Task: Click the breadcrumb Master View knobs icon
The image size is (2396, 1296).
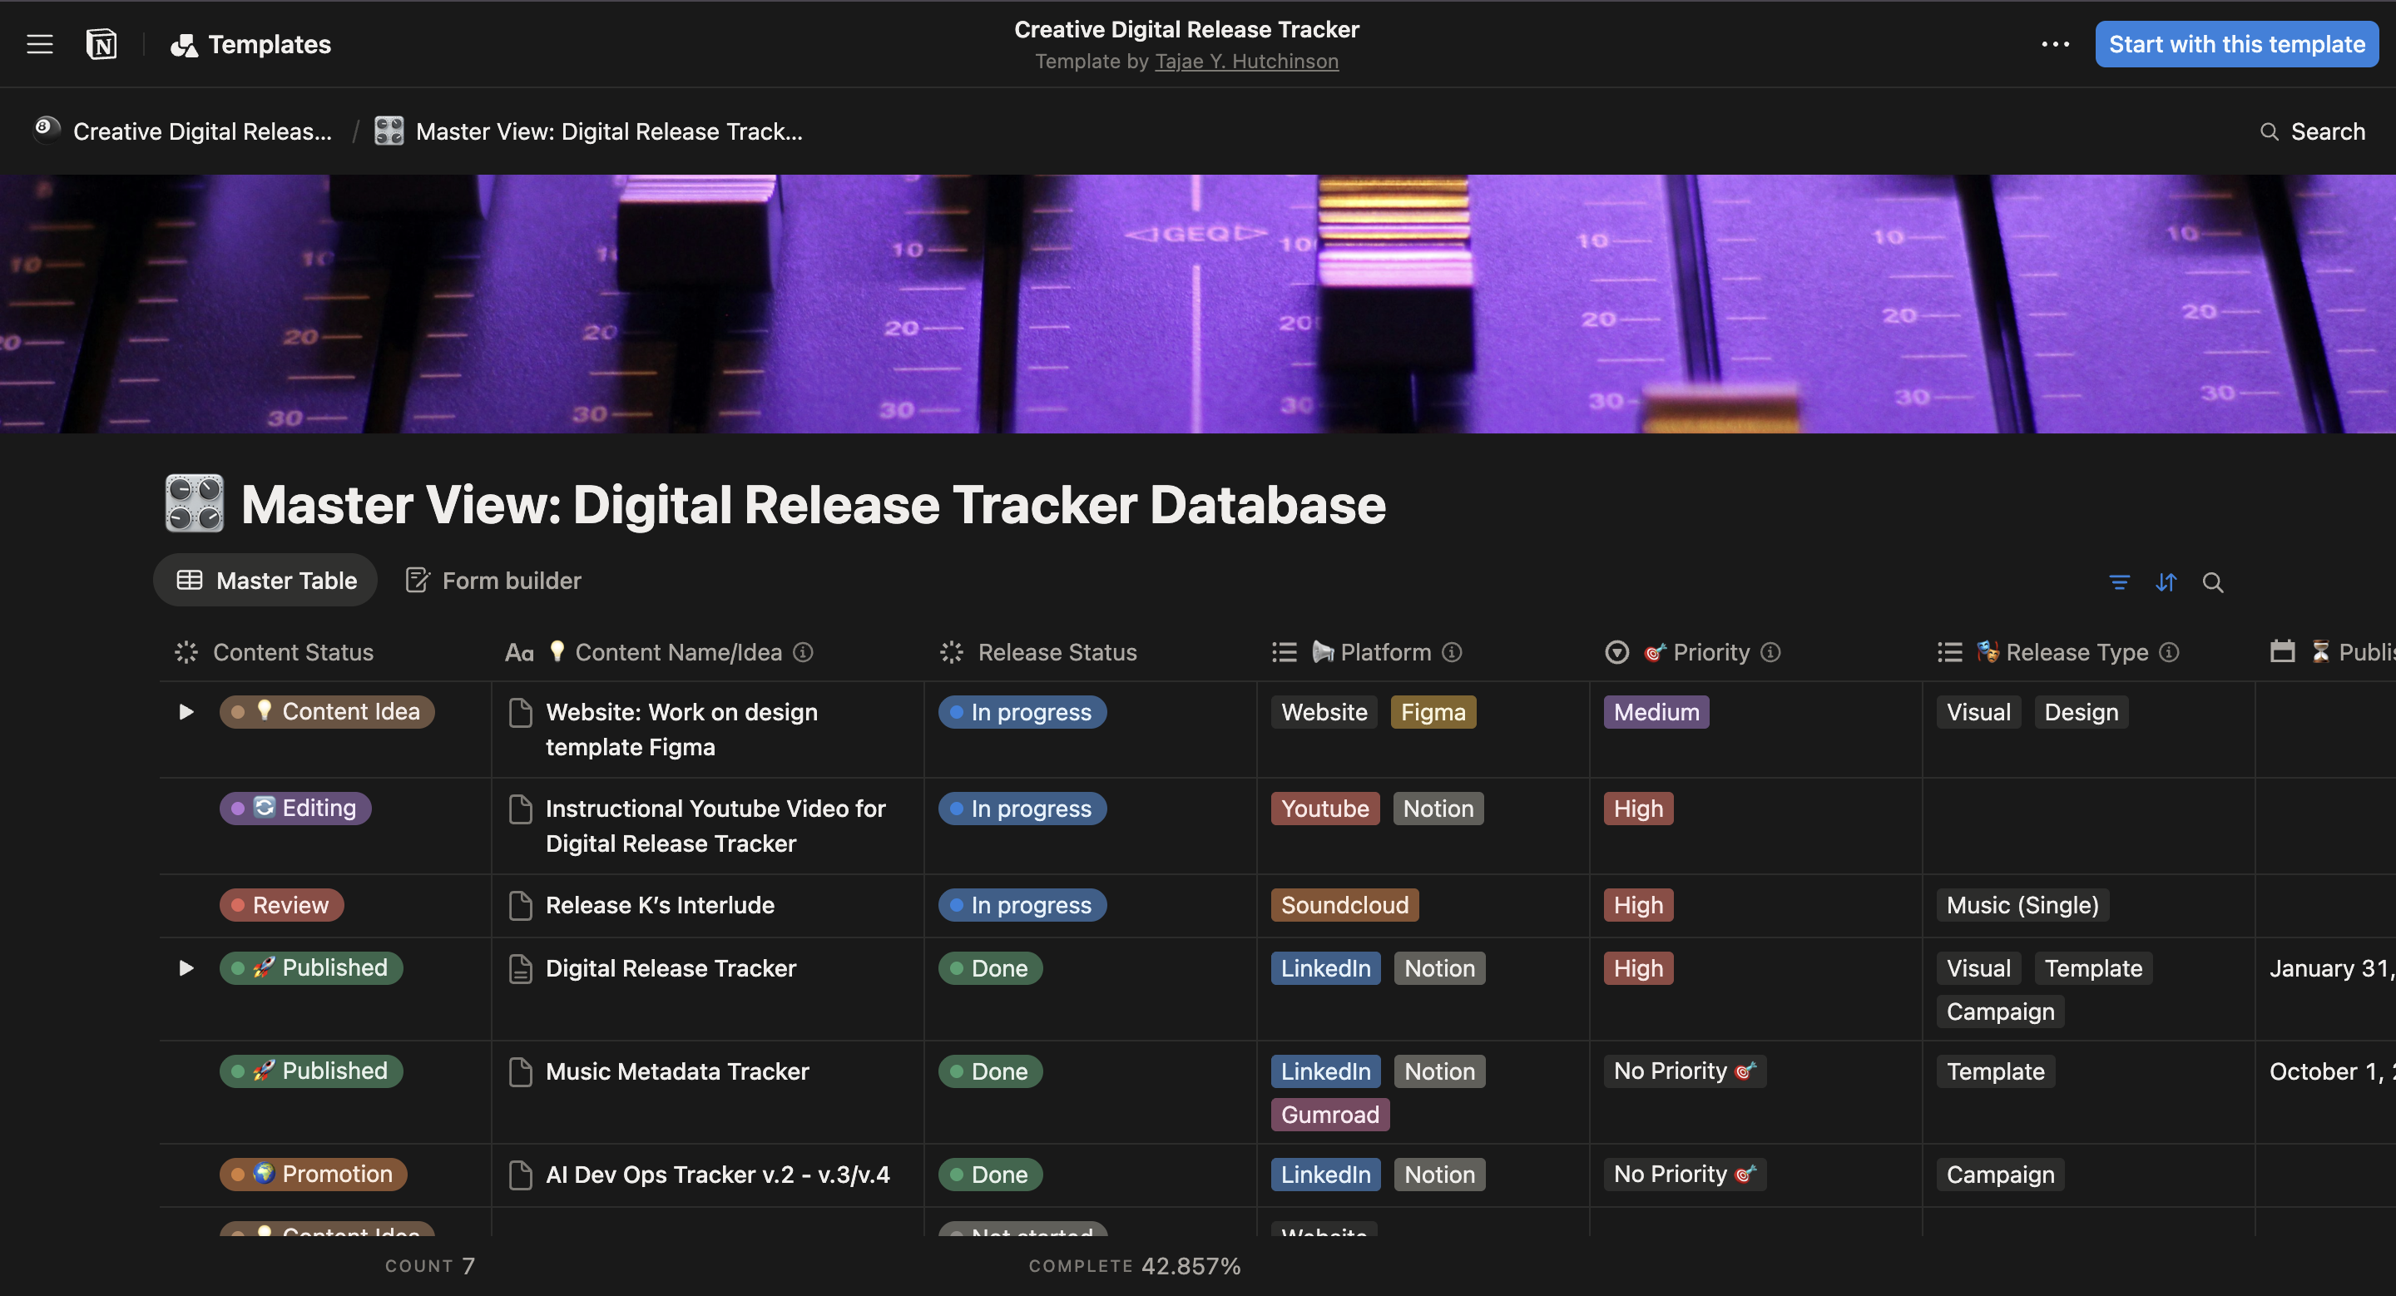Action: tap(389, 131)
